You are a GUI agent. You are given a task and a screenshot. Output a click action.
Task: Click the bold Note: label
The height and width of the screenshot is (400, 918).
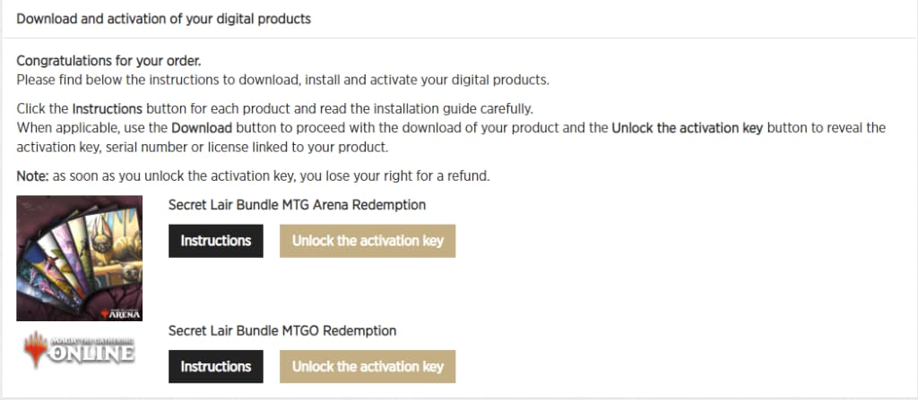coord(33,176)
